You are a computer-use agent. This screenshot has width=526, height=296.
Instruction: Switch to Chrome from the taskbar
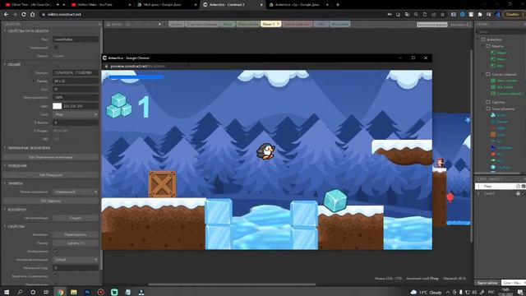pyautogui.click(x=60, y=292)
